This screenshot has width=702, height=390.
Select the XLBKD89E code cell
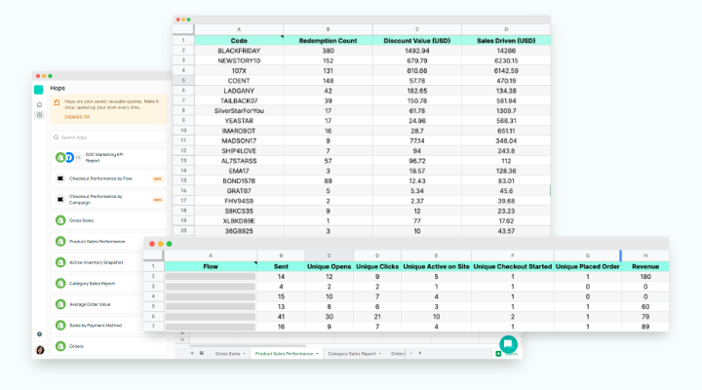(239, 220)
